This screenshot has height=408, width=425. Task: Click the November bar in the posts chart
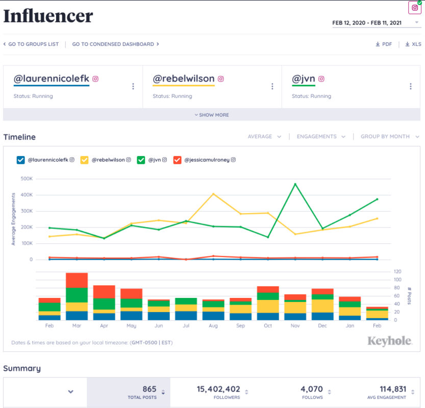[x=295, y=306]
